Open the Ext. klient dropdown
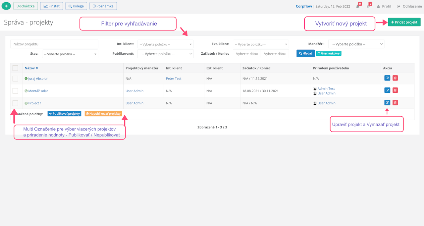Viewport: 424px width, 226px height. 261,44
